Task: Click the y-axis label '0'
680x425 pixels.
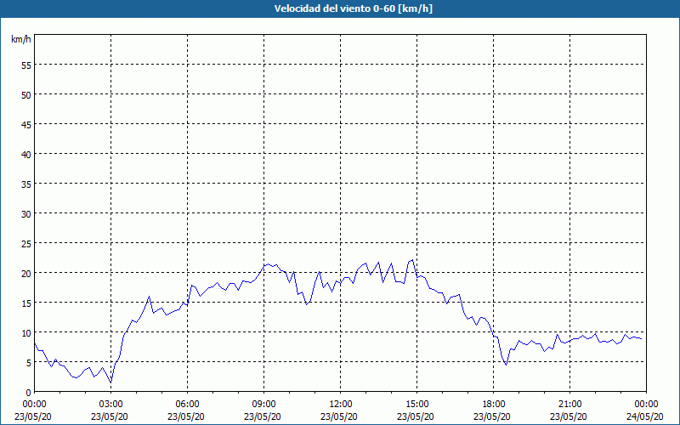Action: (x=29, y=393)
